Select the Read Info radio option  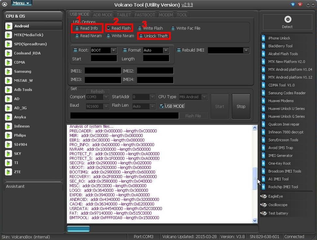click(77, 28)
